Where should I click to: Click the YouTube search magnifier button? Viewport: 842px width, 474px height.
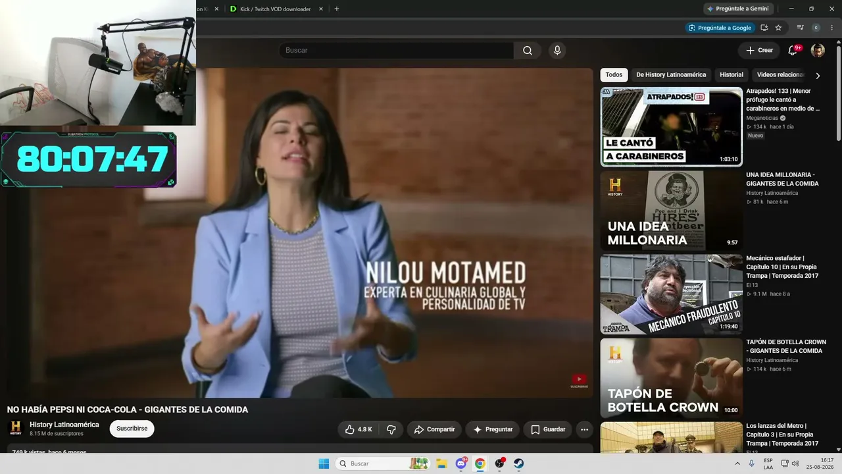(528, 51)
